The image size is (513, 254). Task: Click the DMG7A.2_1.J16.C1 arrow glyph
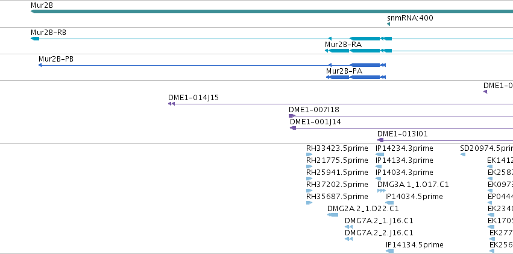pyautogui.click(x=348, y=227)
